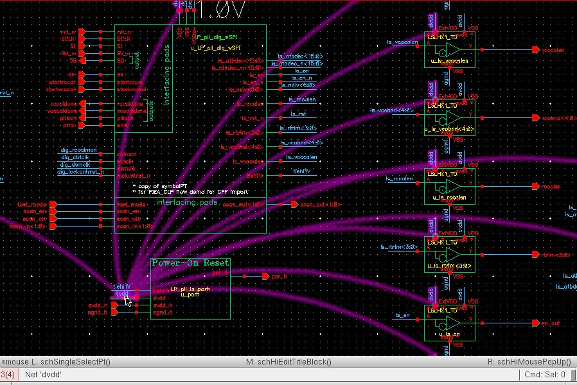Click the schHiEditTitleBlock() middle mouse hint

[x=288, y=362]
